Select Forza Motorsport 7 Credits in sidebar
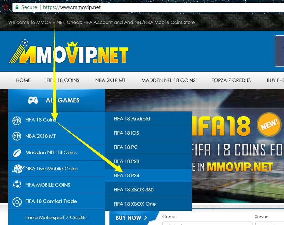This screenshot has width=284, height=225. point(57,217)
